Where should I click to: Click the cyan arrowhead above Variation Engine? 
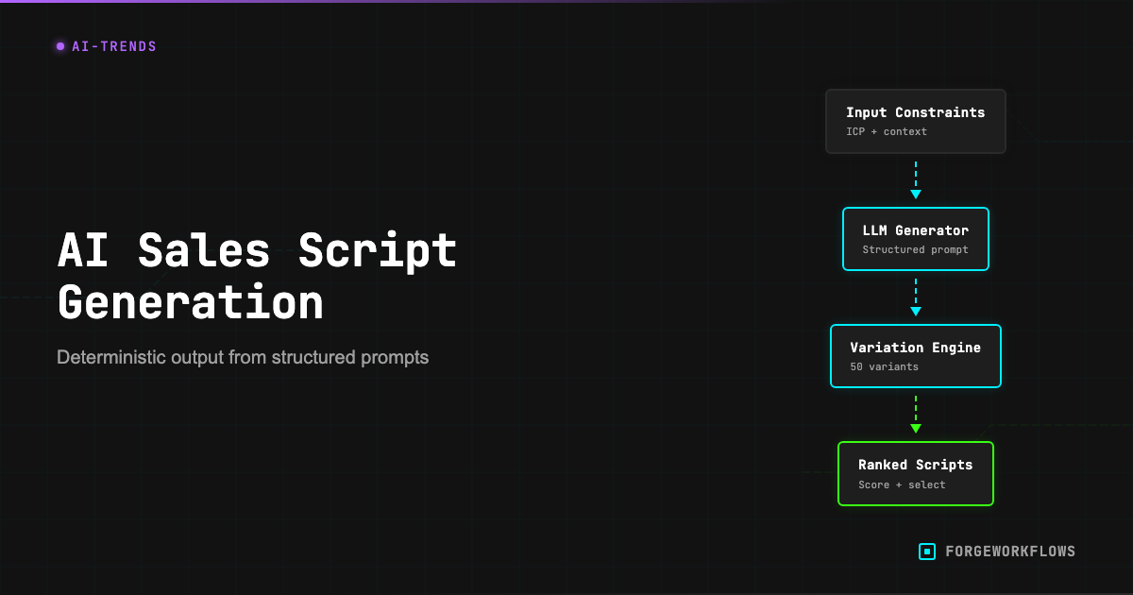pos(916,311)
